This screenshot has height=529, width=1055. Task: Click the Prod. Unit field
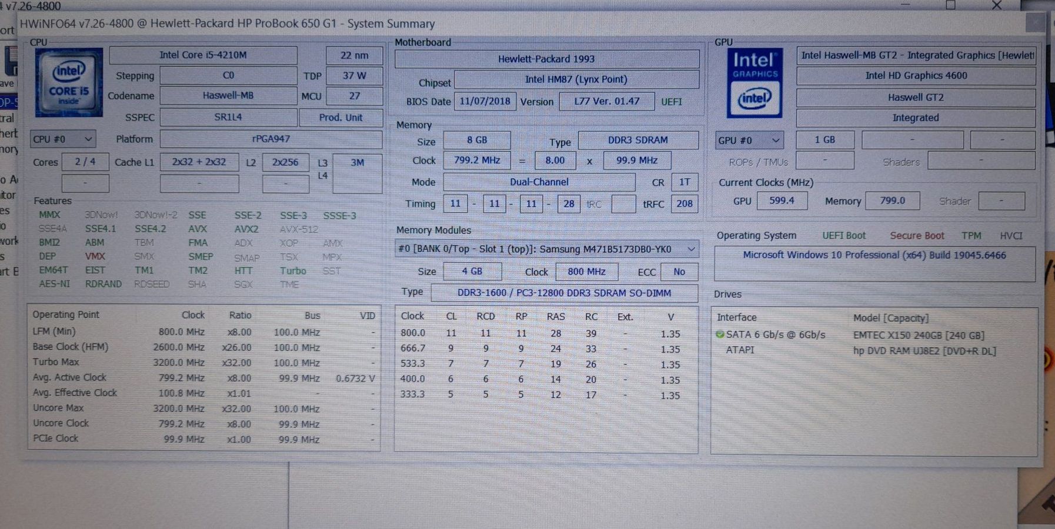tap(340, 118)
